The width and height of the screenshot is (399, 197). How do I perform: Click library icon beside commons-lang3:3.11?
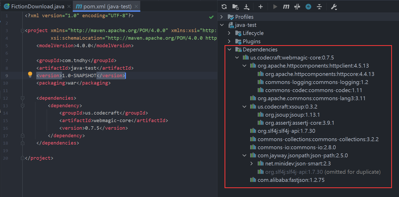click(x=253, y=98)
